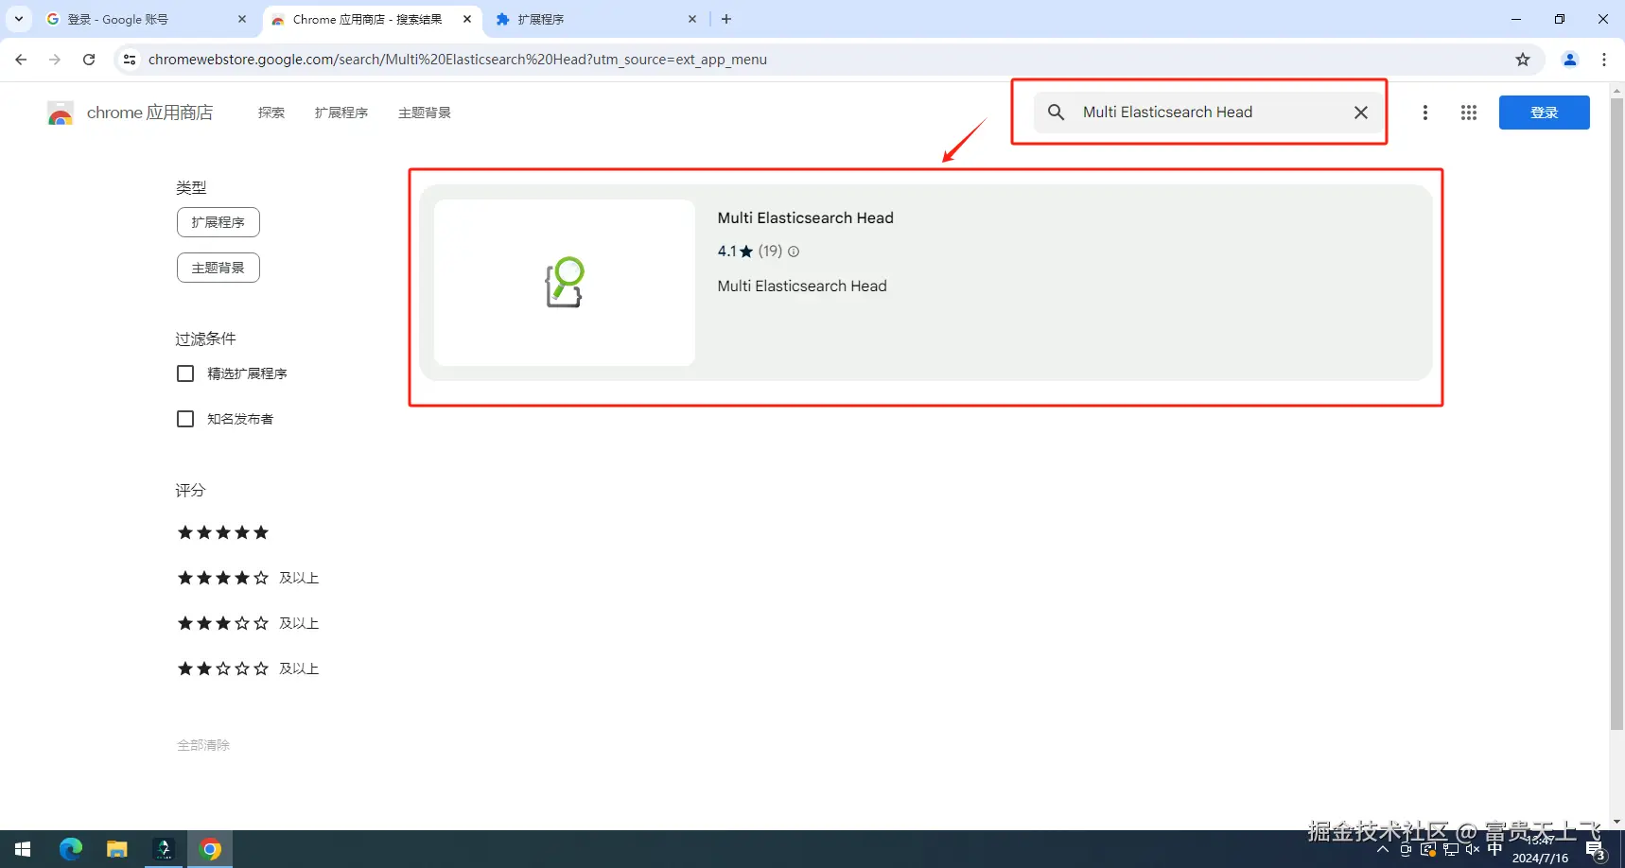Click the Chrome Web Store logo
This screenshot has height=868, width=1625.
(x=61, y=113)
